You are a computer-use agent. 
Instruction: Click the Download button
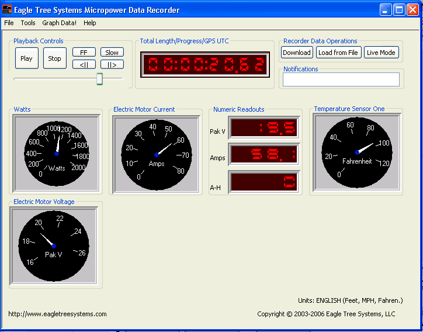pyautogui.click(x=296, y=53)
